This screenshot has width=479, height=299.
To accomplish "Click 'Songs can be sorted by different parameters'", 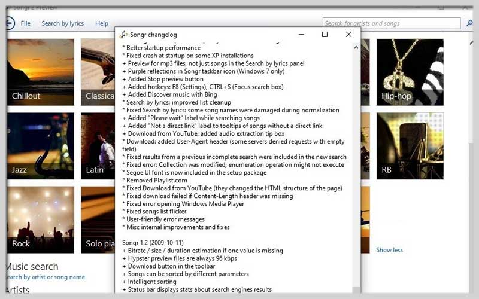I will [x=186, y=274].
